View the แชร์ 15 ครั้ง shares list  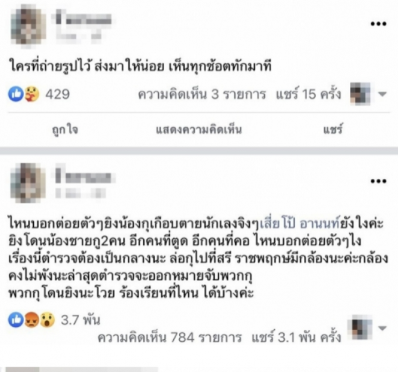pyautogui.click(x=308, y=94)
